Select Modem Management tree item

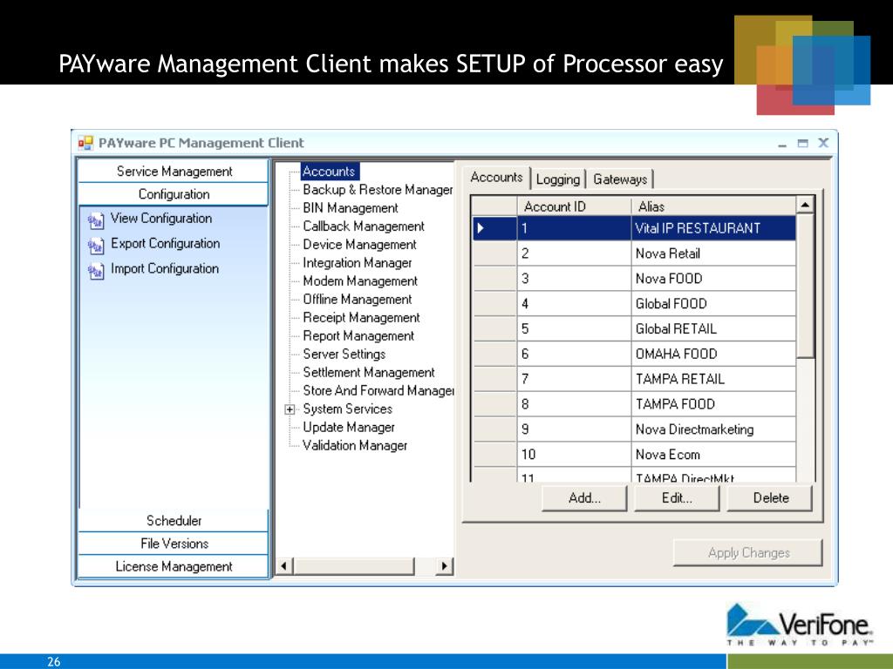click(360, 280)
